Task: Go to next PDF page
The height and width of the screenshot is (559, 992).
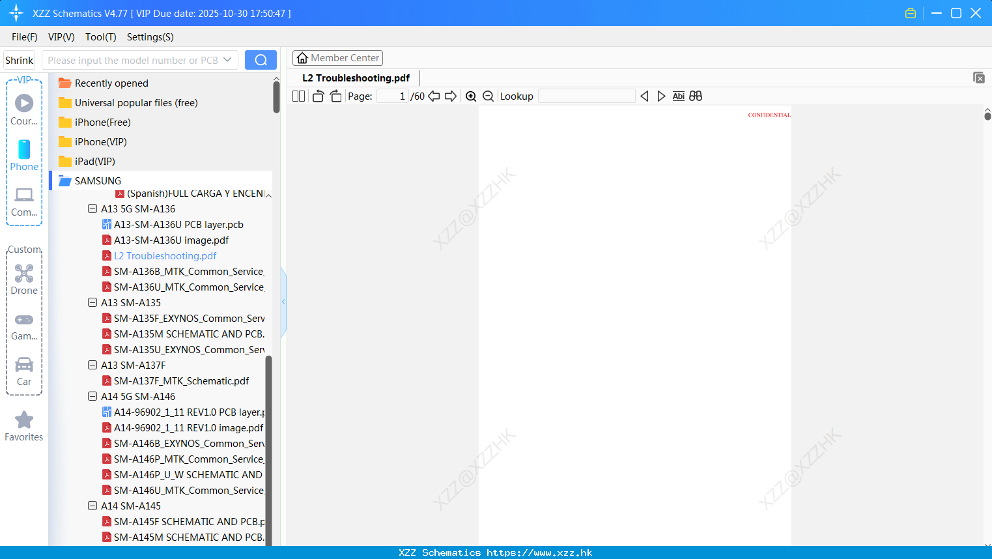Action: pyautogui.click(x=451, y=96)
